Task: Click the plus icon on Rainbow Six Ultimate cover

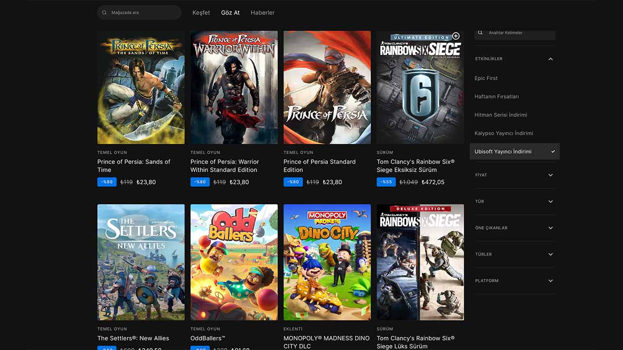Action: click(x=456, y=36)
